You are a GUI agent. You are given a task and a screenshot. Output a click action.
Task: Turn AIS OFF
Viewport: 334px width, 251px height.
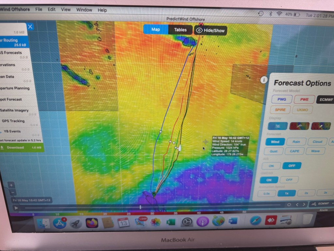pyautogui.click(x=292, y=166)
